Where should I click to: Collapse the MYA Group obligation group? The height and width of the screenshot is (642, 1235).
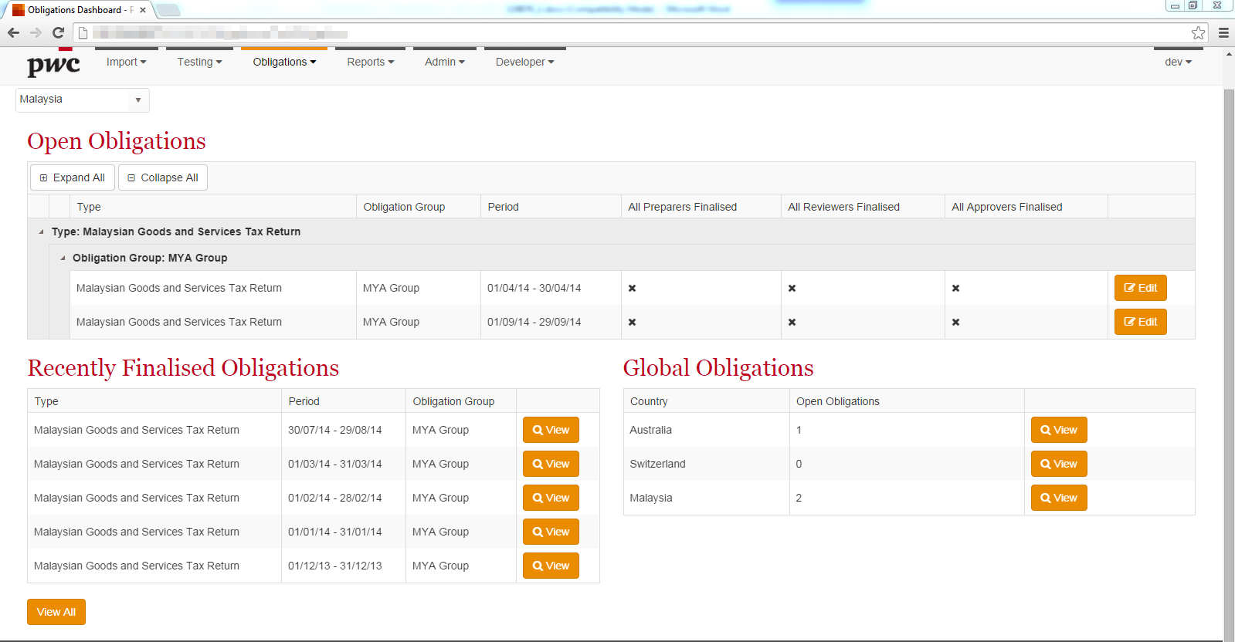[63, 258]
